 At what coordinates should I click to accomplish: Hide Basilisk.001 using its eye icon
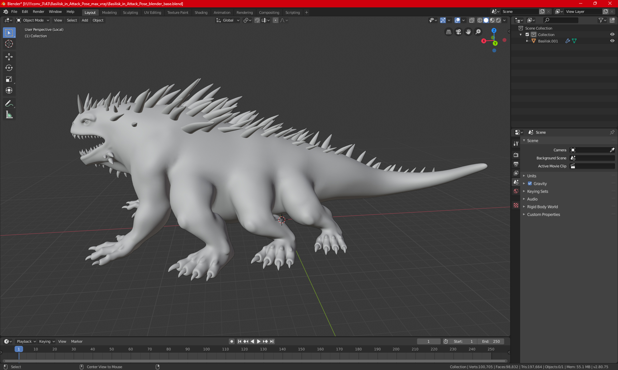[x=612, y=41]
